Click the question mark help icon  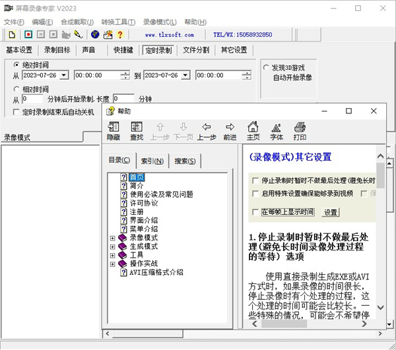pyautogui.click(x=120, y=34)
